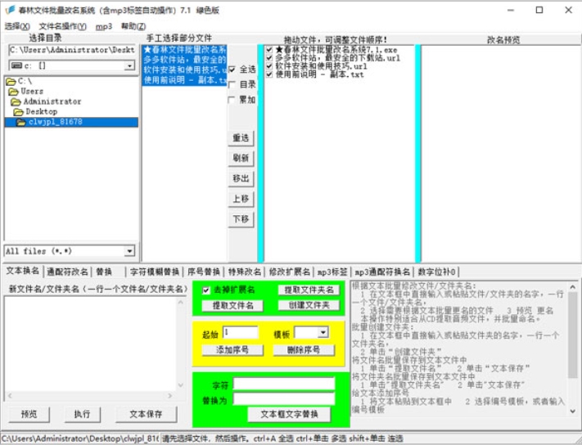
Task: Switch to the 特殊改名 tab
Action: (244, 272)
